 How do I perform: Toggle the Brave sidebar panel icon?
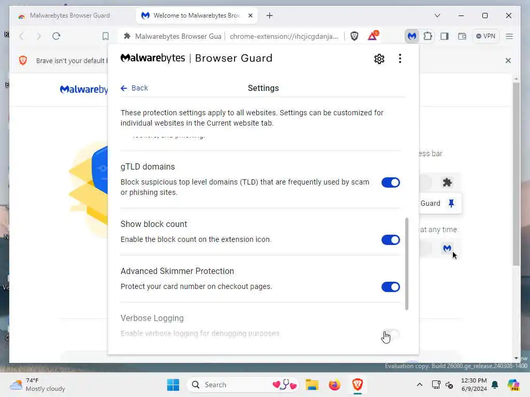click(445, 36)
